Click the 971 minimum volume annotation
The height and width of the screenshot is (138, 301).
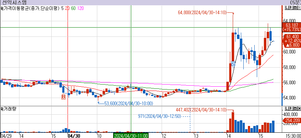pos(160,116)
